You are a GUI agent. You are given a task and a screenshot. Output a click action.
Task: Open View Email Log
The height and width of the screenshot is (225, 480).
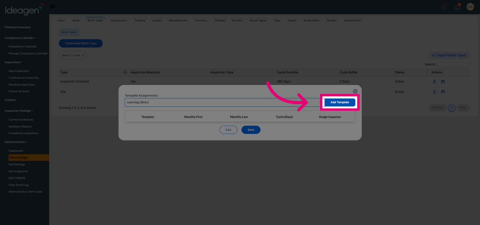pos(18,185)
